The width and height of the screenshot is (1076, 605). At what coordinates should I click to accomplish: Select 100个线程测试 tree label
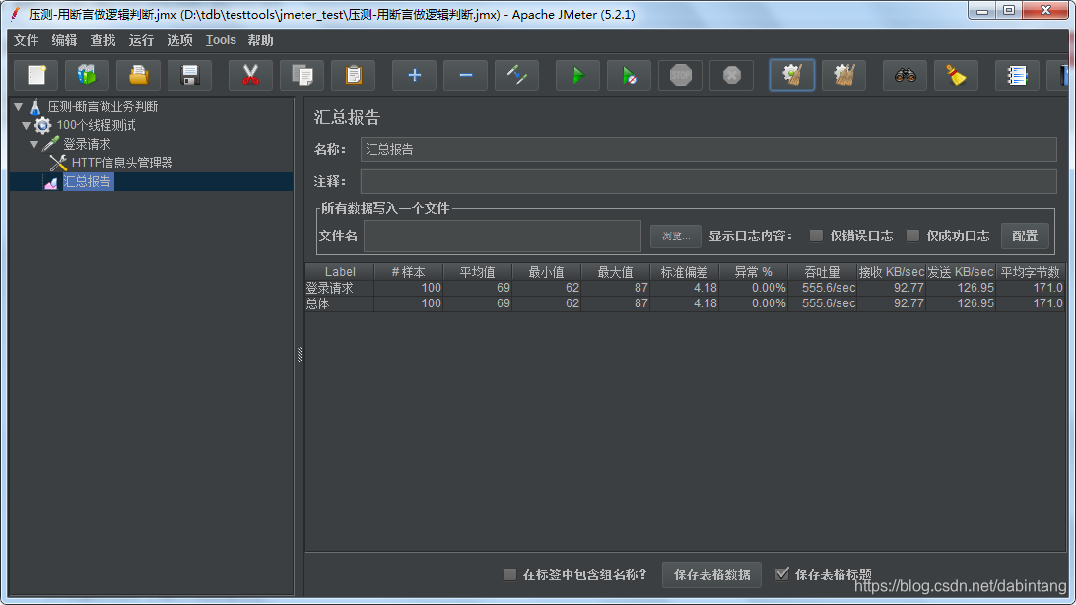tap(97, 125)
